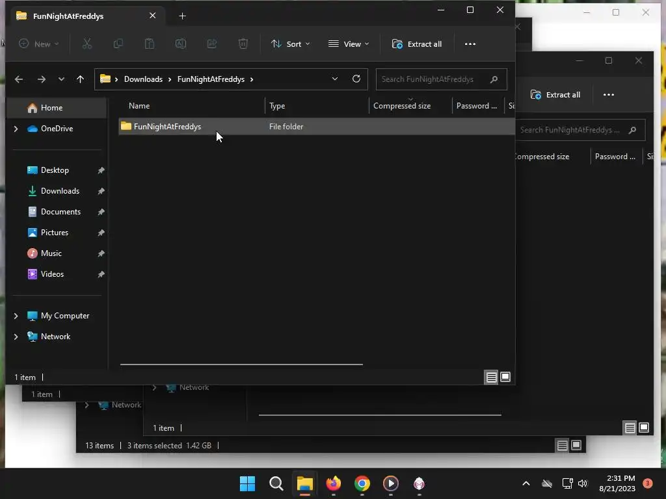Switch to details view in status bar

tap(492, 377)
